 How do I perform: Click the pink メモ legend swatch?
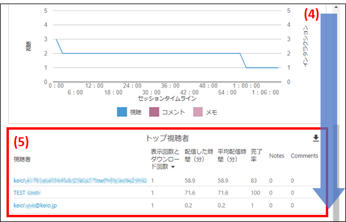pyautogui.click(x=198, y=112)
